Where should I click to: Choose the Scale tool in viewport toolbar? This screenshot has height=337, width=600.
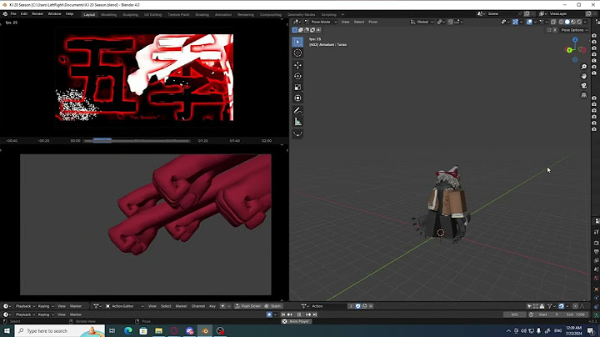pos(297,88)
